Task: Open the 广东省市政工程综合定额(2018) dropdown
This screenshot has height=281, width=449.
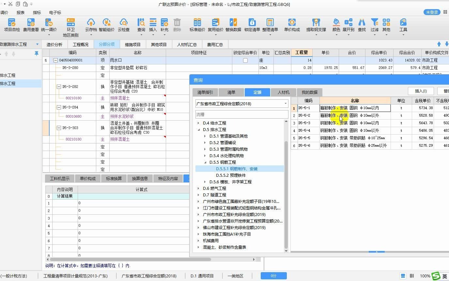Action: 286,104
